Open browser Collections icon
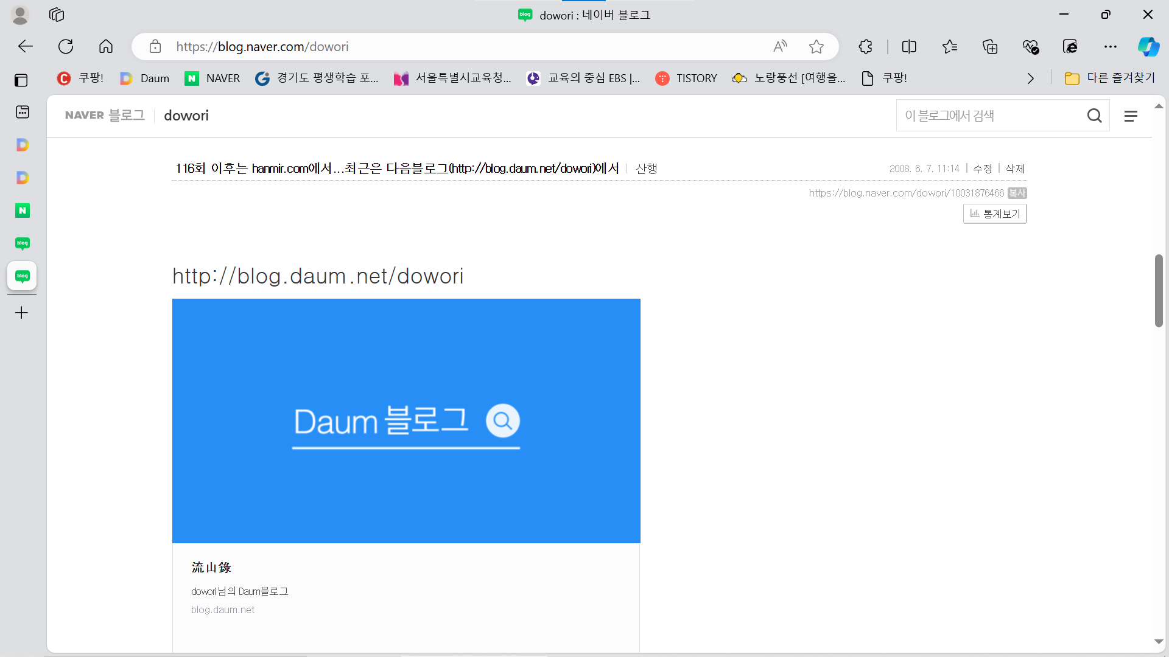This screenshot has width=1169, height=657. coord(990,47)
